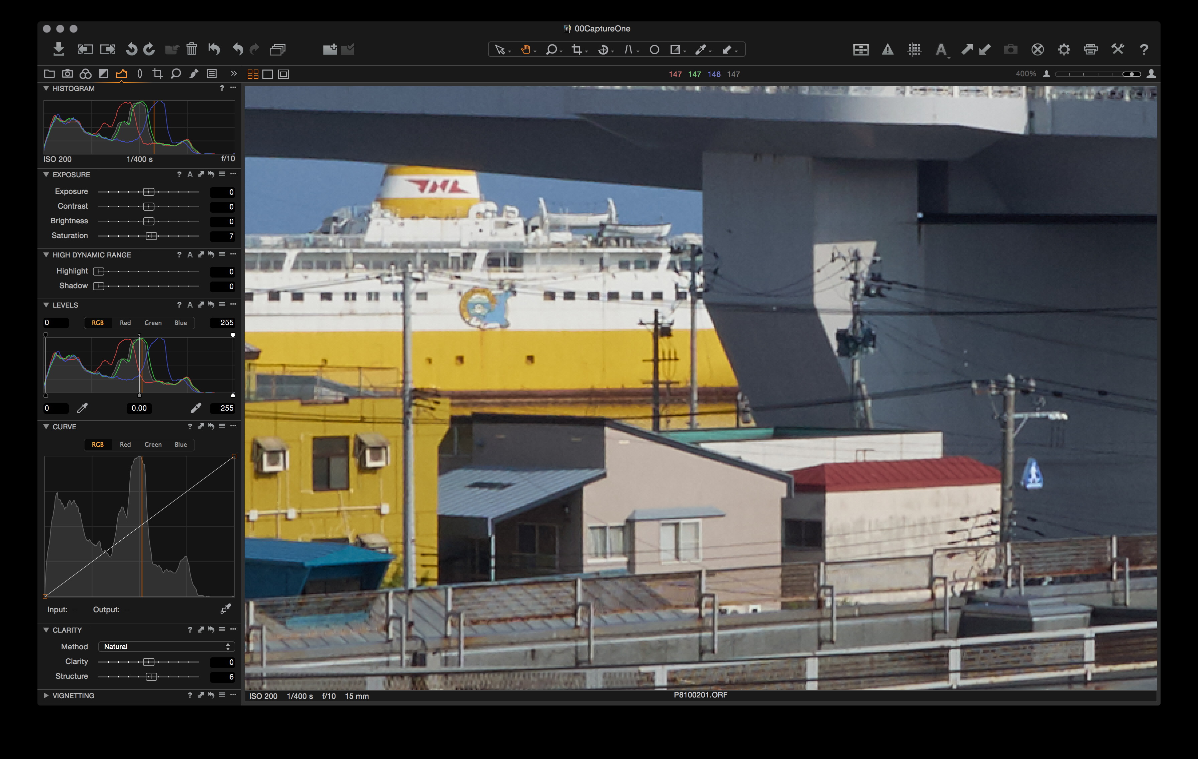Select the Crop cursor tool
1198x759 pixels.
577,49
